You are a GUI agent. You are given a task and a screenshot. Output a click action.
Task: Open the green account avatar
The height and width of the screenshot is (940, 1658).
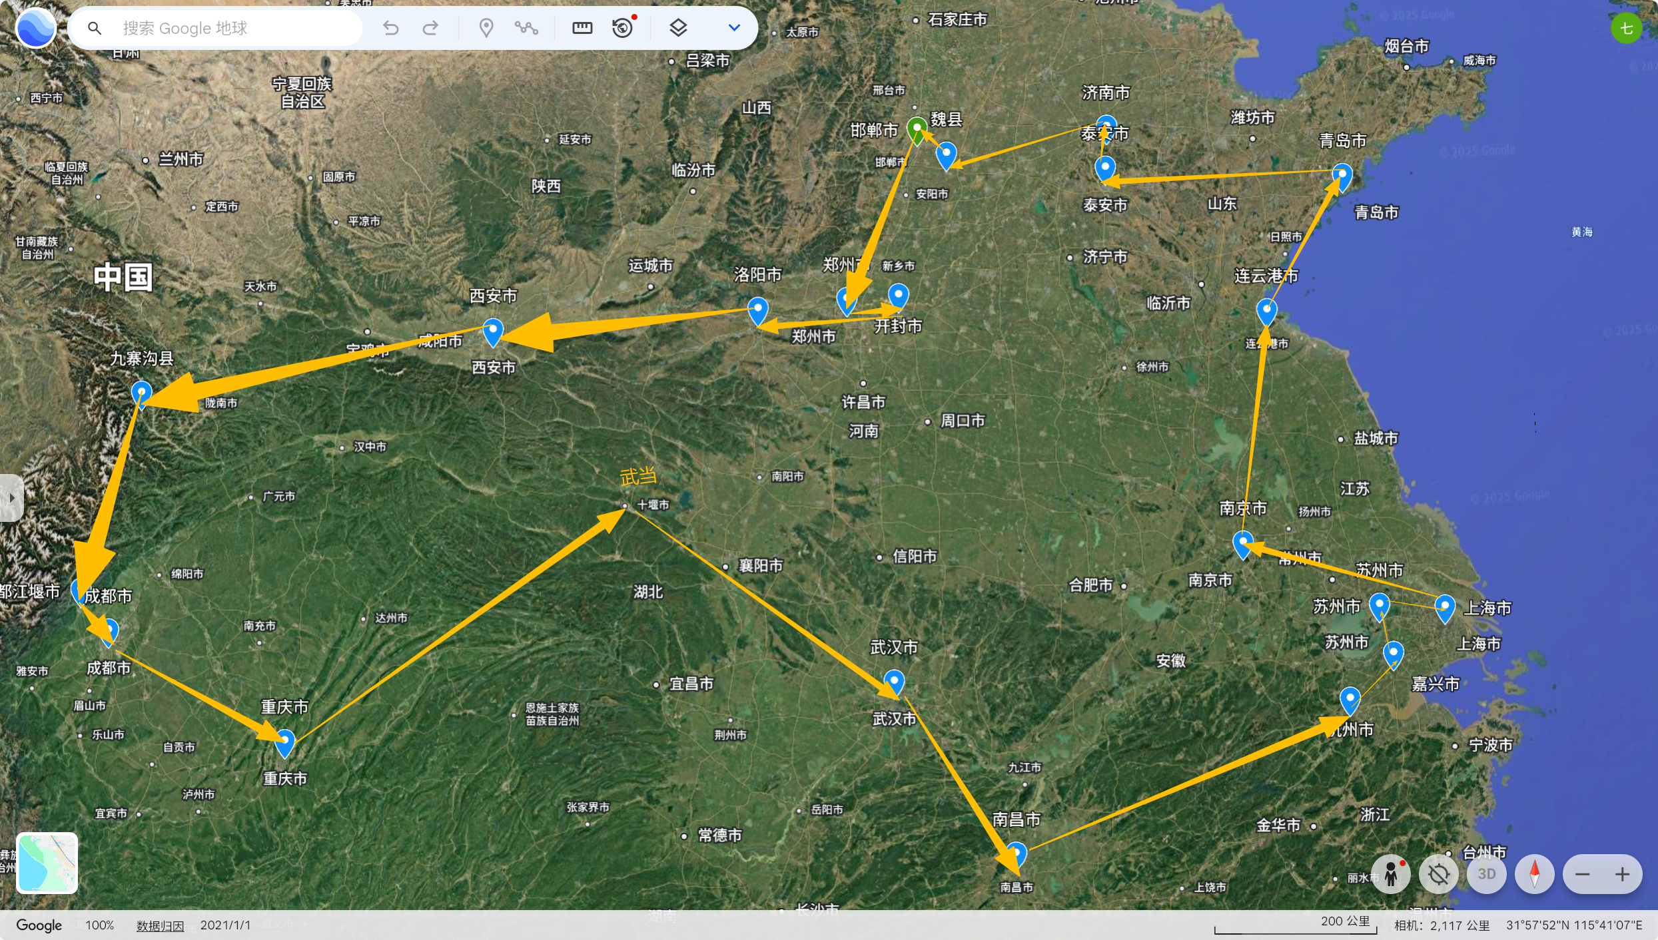coord(1626,29)
